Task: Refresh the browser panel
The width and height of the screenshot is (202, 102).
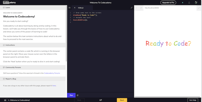Action: point(141,8)
